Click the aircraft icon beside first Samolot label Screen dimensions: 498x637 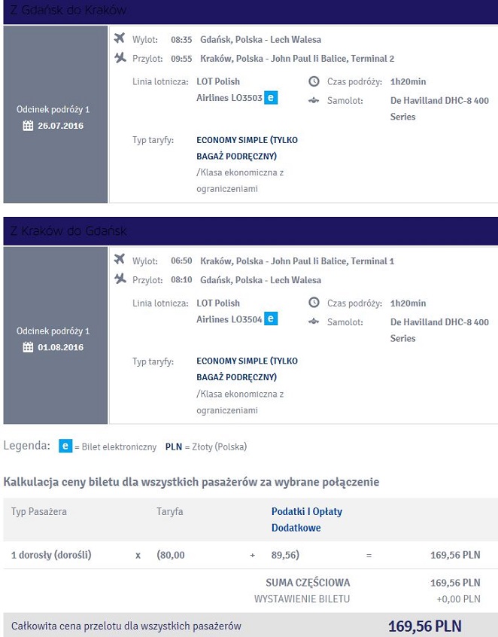point(314,100)
